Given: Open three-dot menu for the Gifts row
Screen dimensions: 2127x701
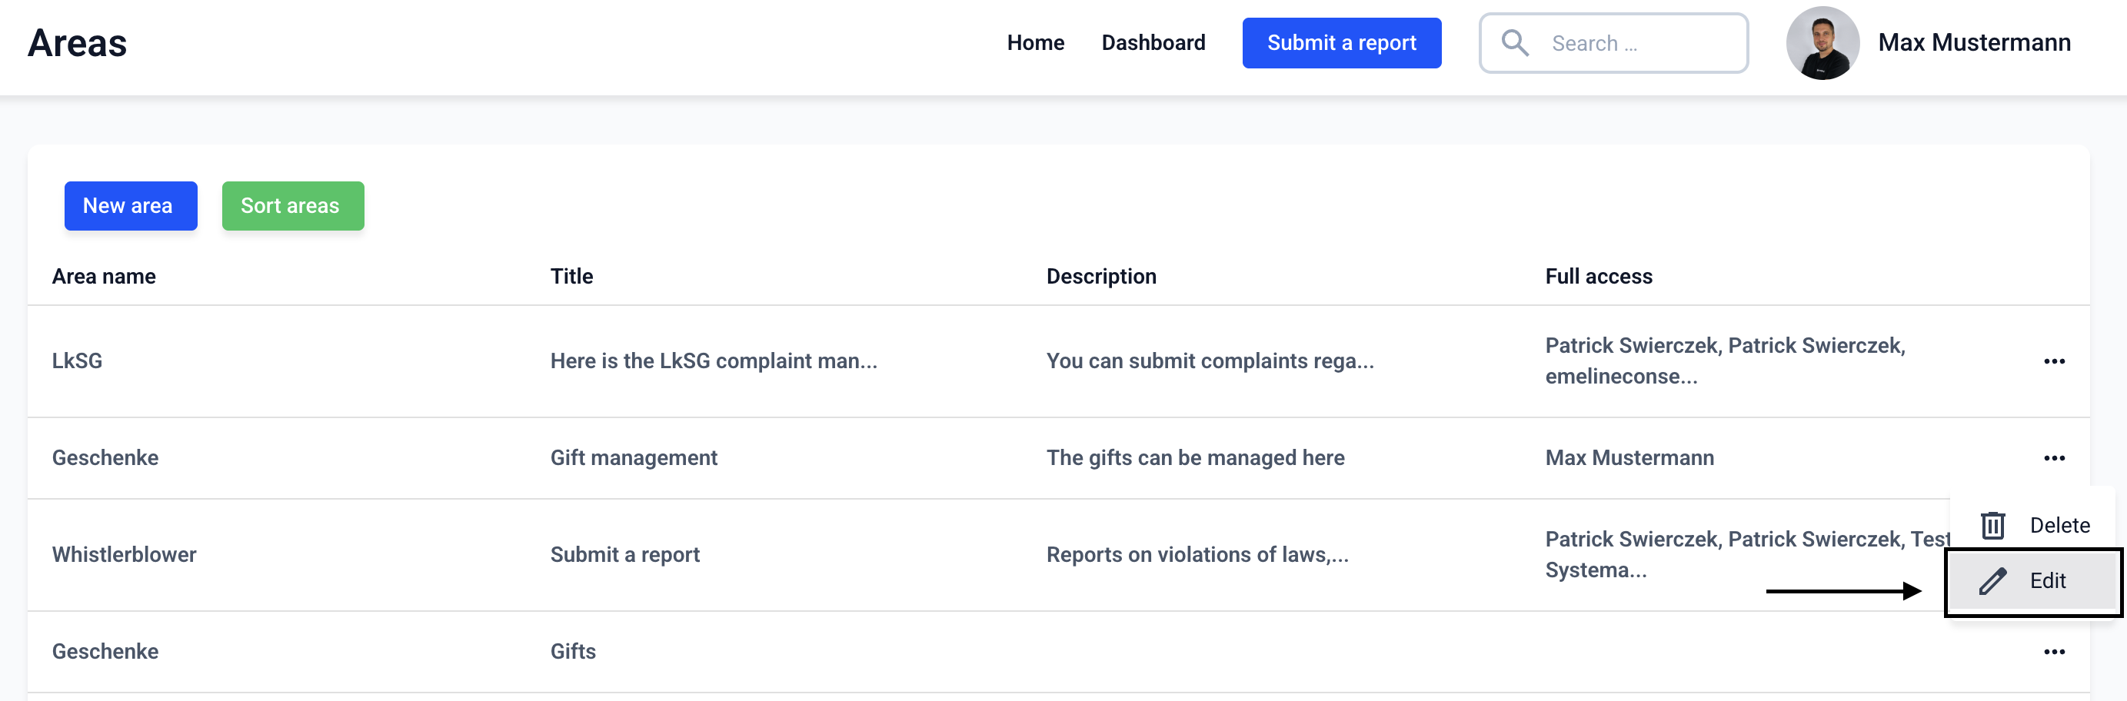Looking at the screenshot, I should 2053,653.
